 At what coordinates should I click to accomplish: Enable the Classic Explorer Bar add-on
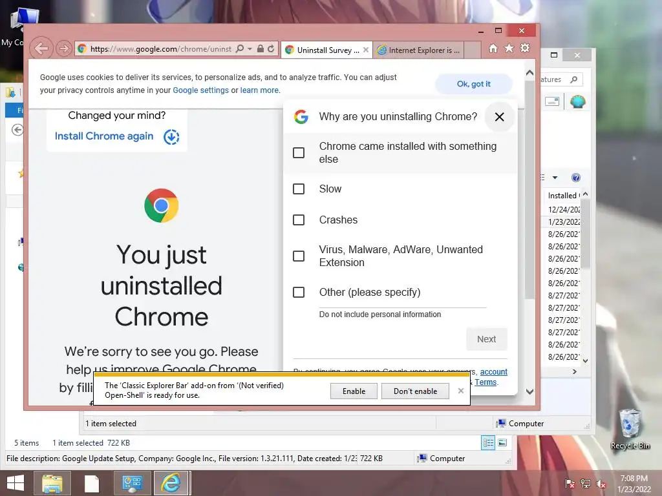354,391
